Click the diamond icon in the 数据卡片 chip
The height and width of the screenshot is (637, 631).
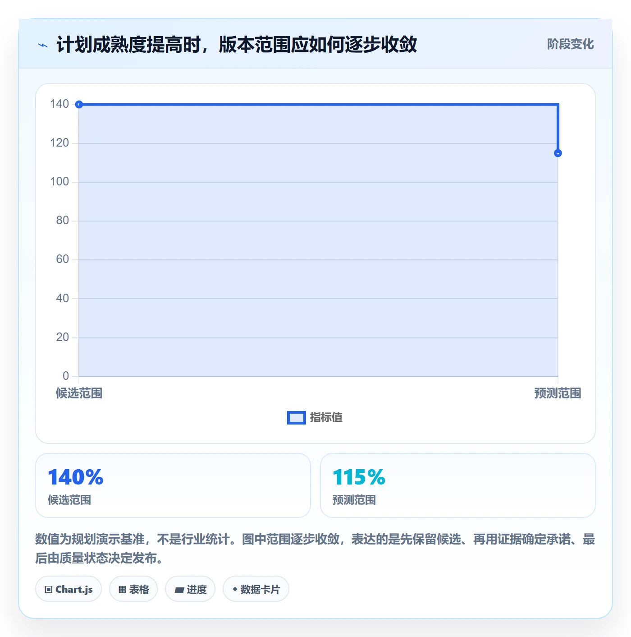point(235,589)
